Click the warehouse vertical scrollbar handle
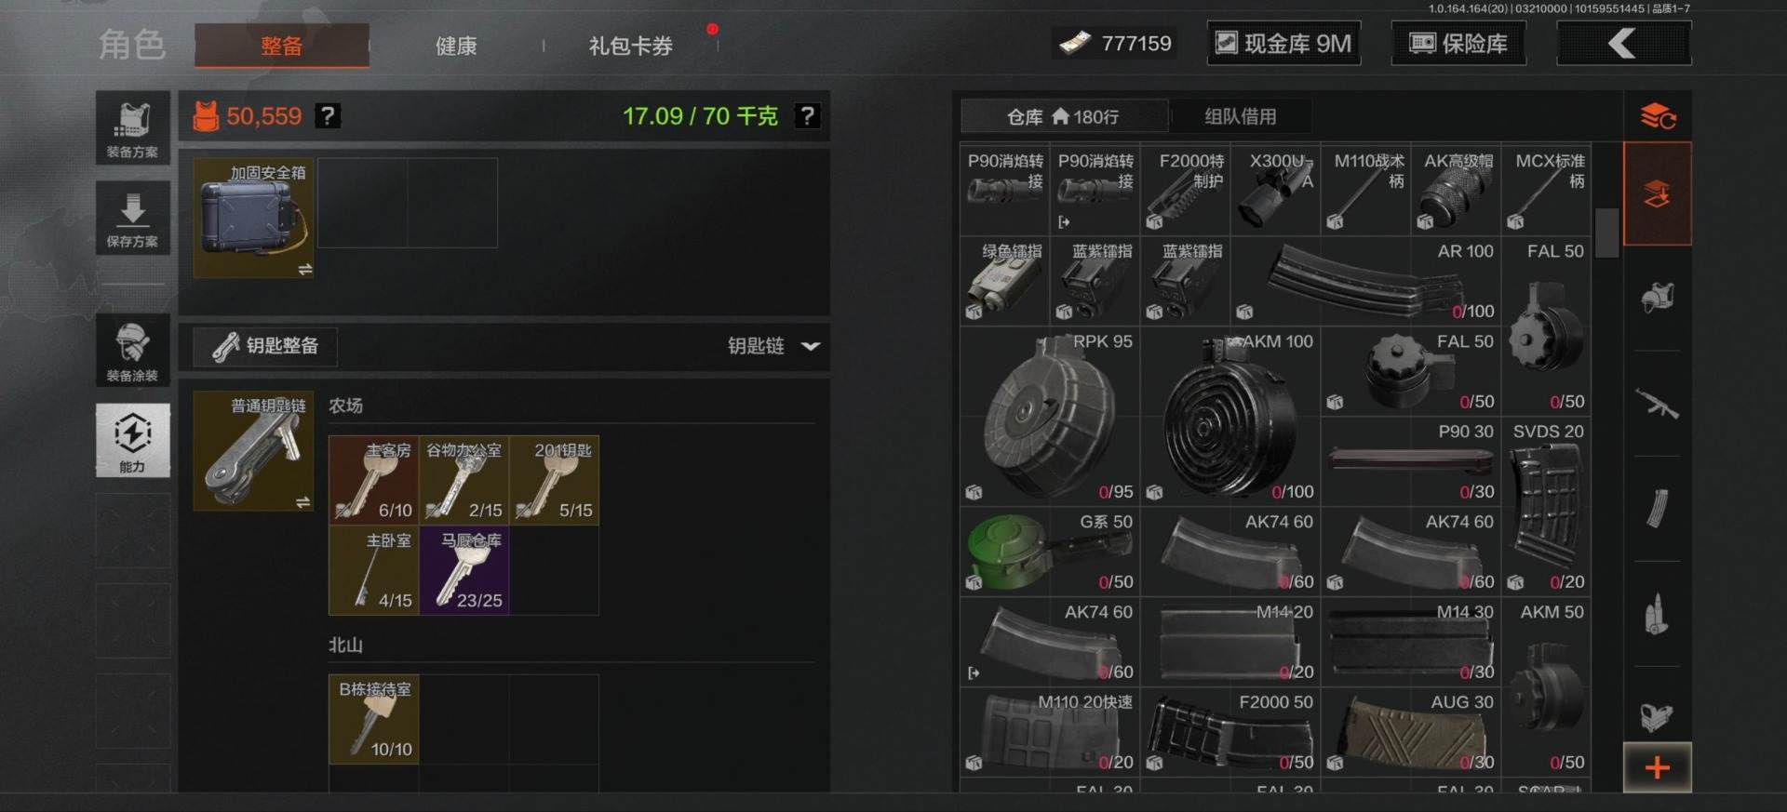 pyautogui.click(x=1606, y=233)
